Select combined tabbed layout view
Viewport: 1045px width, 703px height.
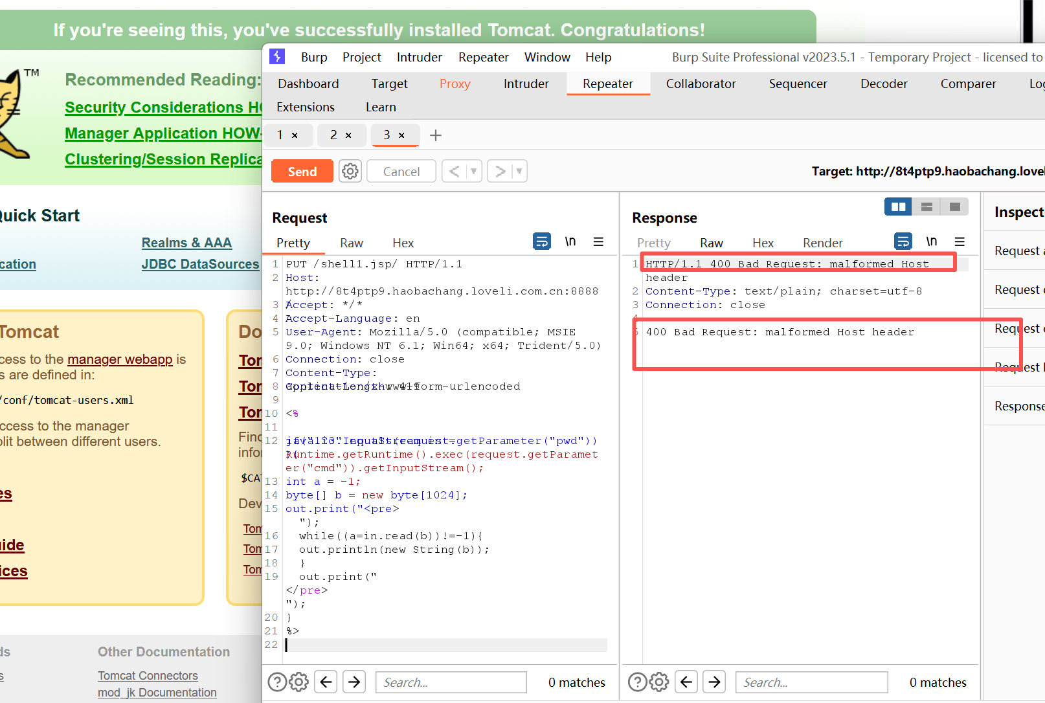[x=954, y=206]
